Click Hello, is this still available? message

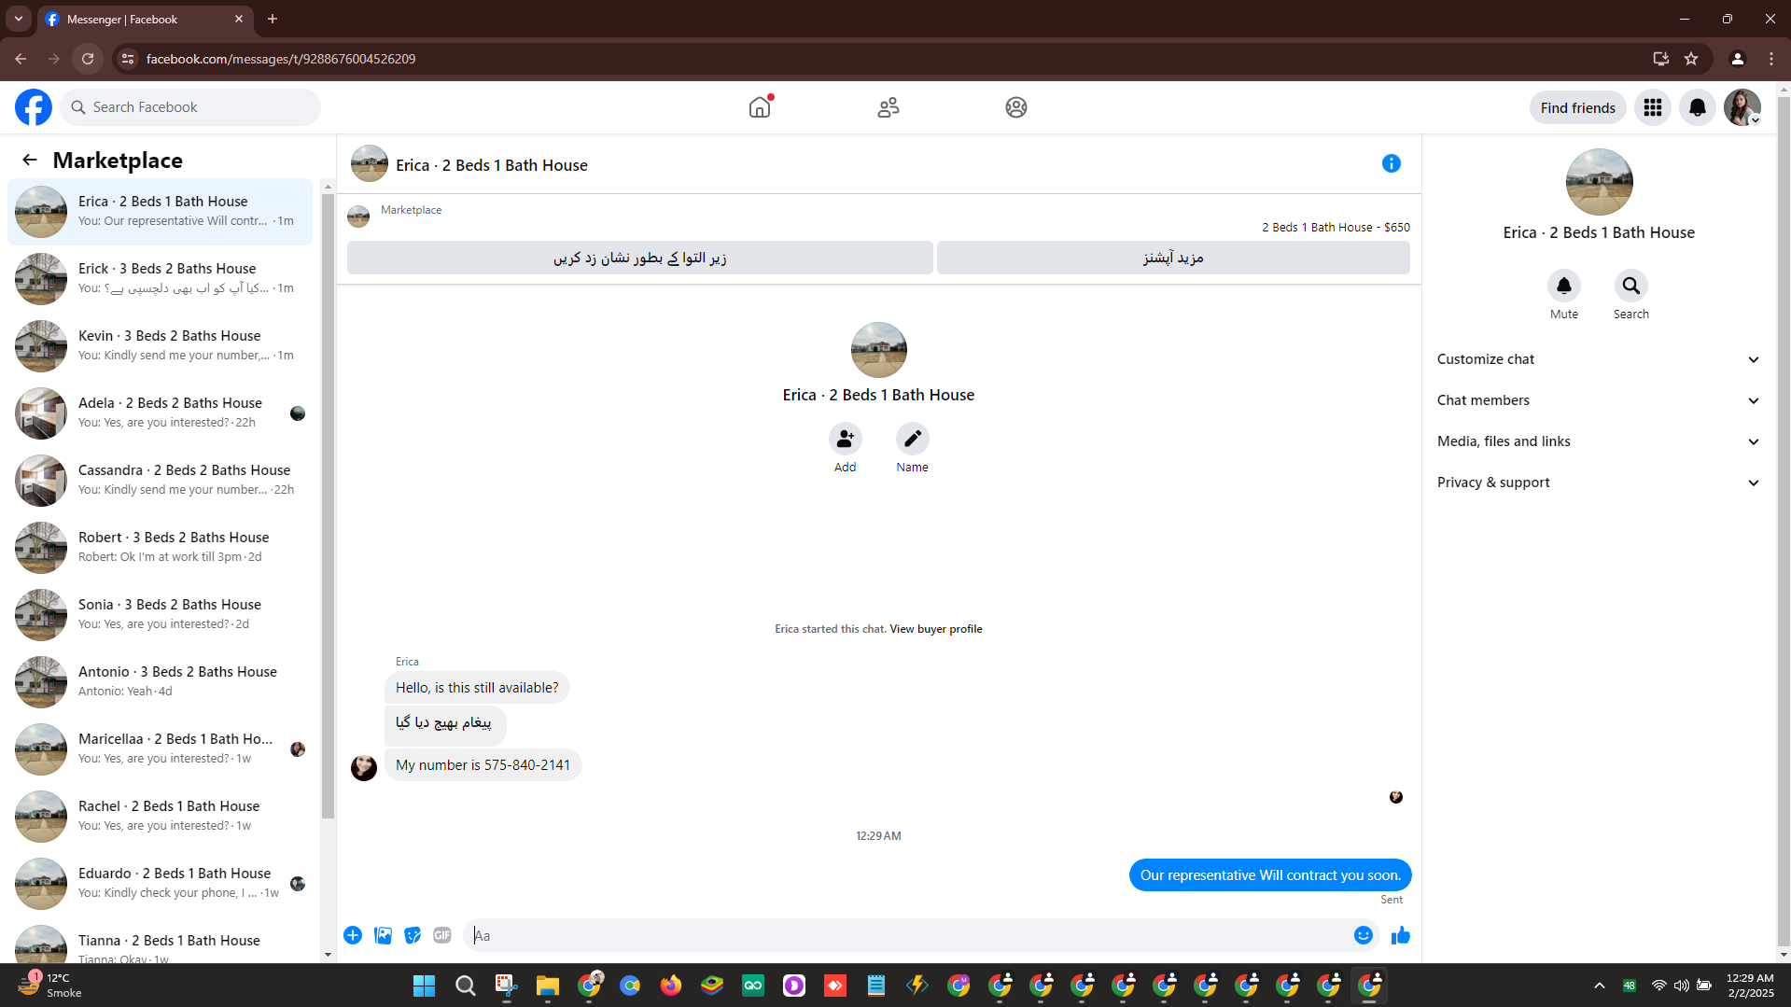[x=477, y=688]
